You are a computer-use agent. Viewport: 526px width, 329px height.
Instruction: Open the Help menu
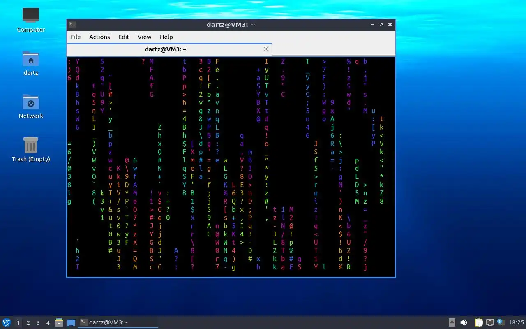[x=166, y=37]
